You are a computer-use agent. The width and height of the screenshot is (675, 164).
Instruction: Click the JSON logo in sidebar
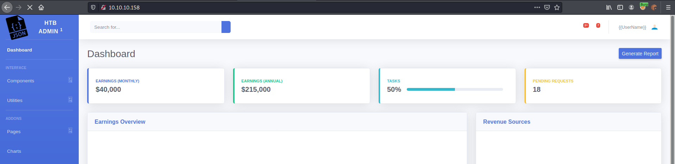(17, 27)
